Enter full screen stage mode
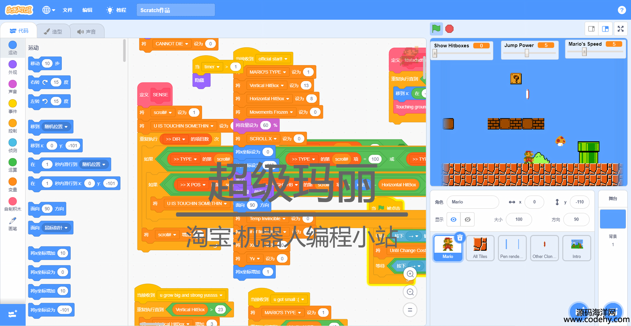This screenshot has width=631, height=326. pos(620,29)
